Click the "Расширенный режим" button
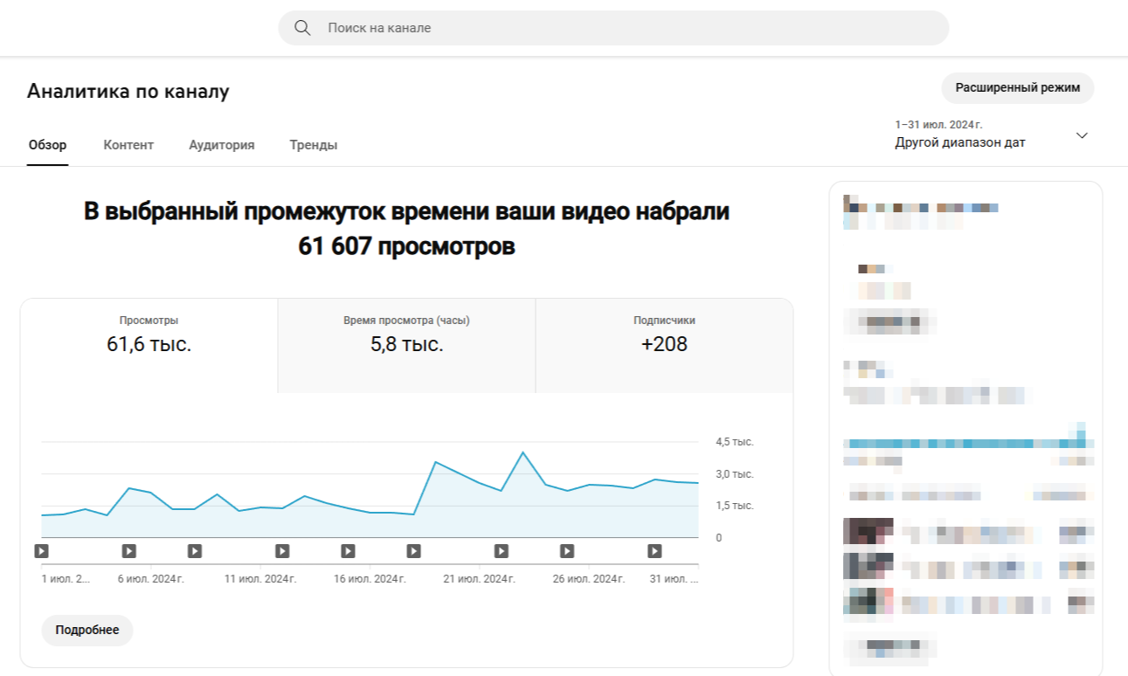The height and width of the screenshot is (676, 1128). click(x=1018, y=88)
